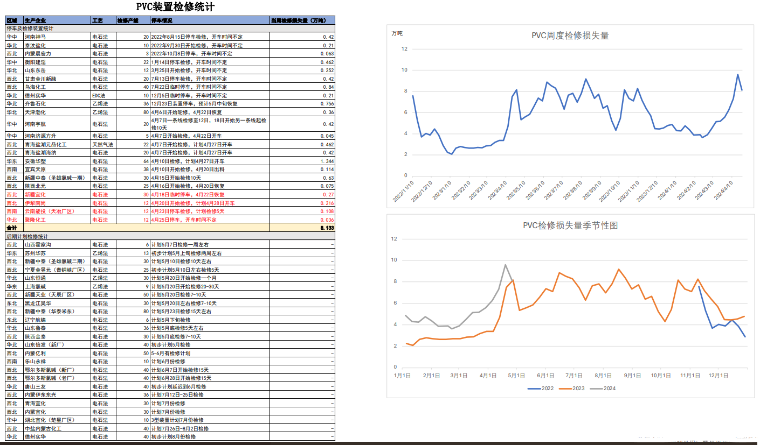760x445 pixels.
Task: Select the '鄂尔多斯氯碱(老厂)' cell
Action: tap(57, 378)
